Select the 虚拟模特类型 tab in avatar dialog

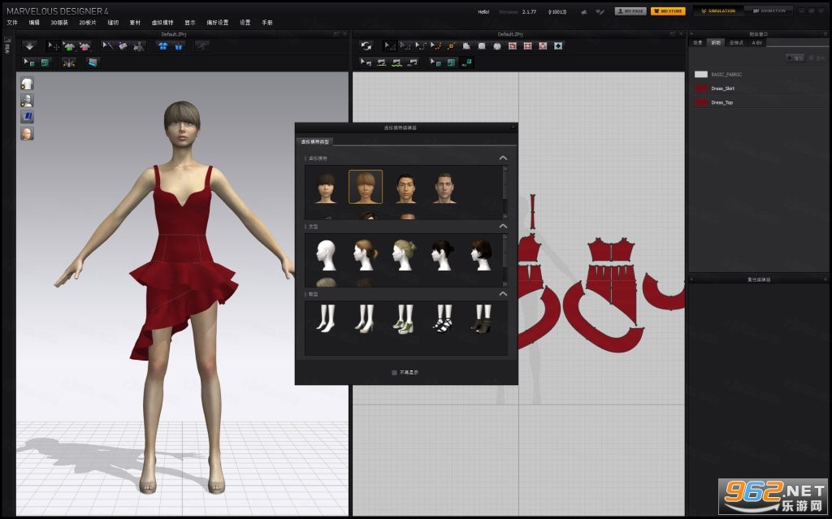315,141
